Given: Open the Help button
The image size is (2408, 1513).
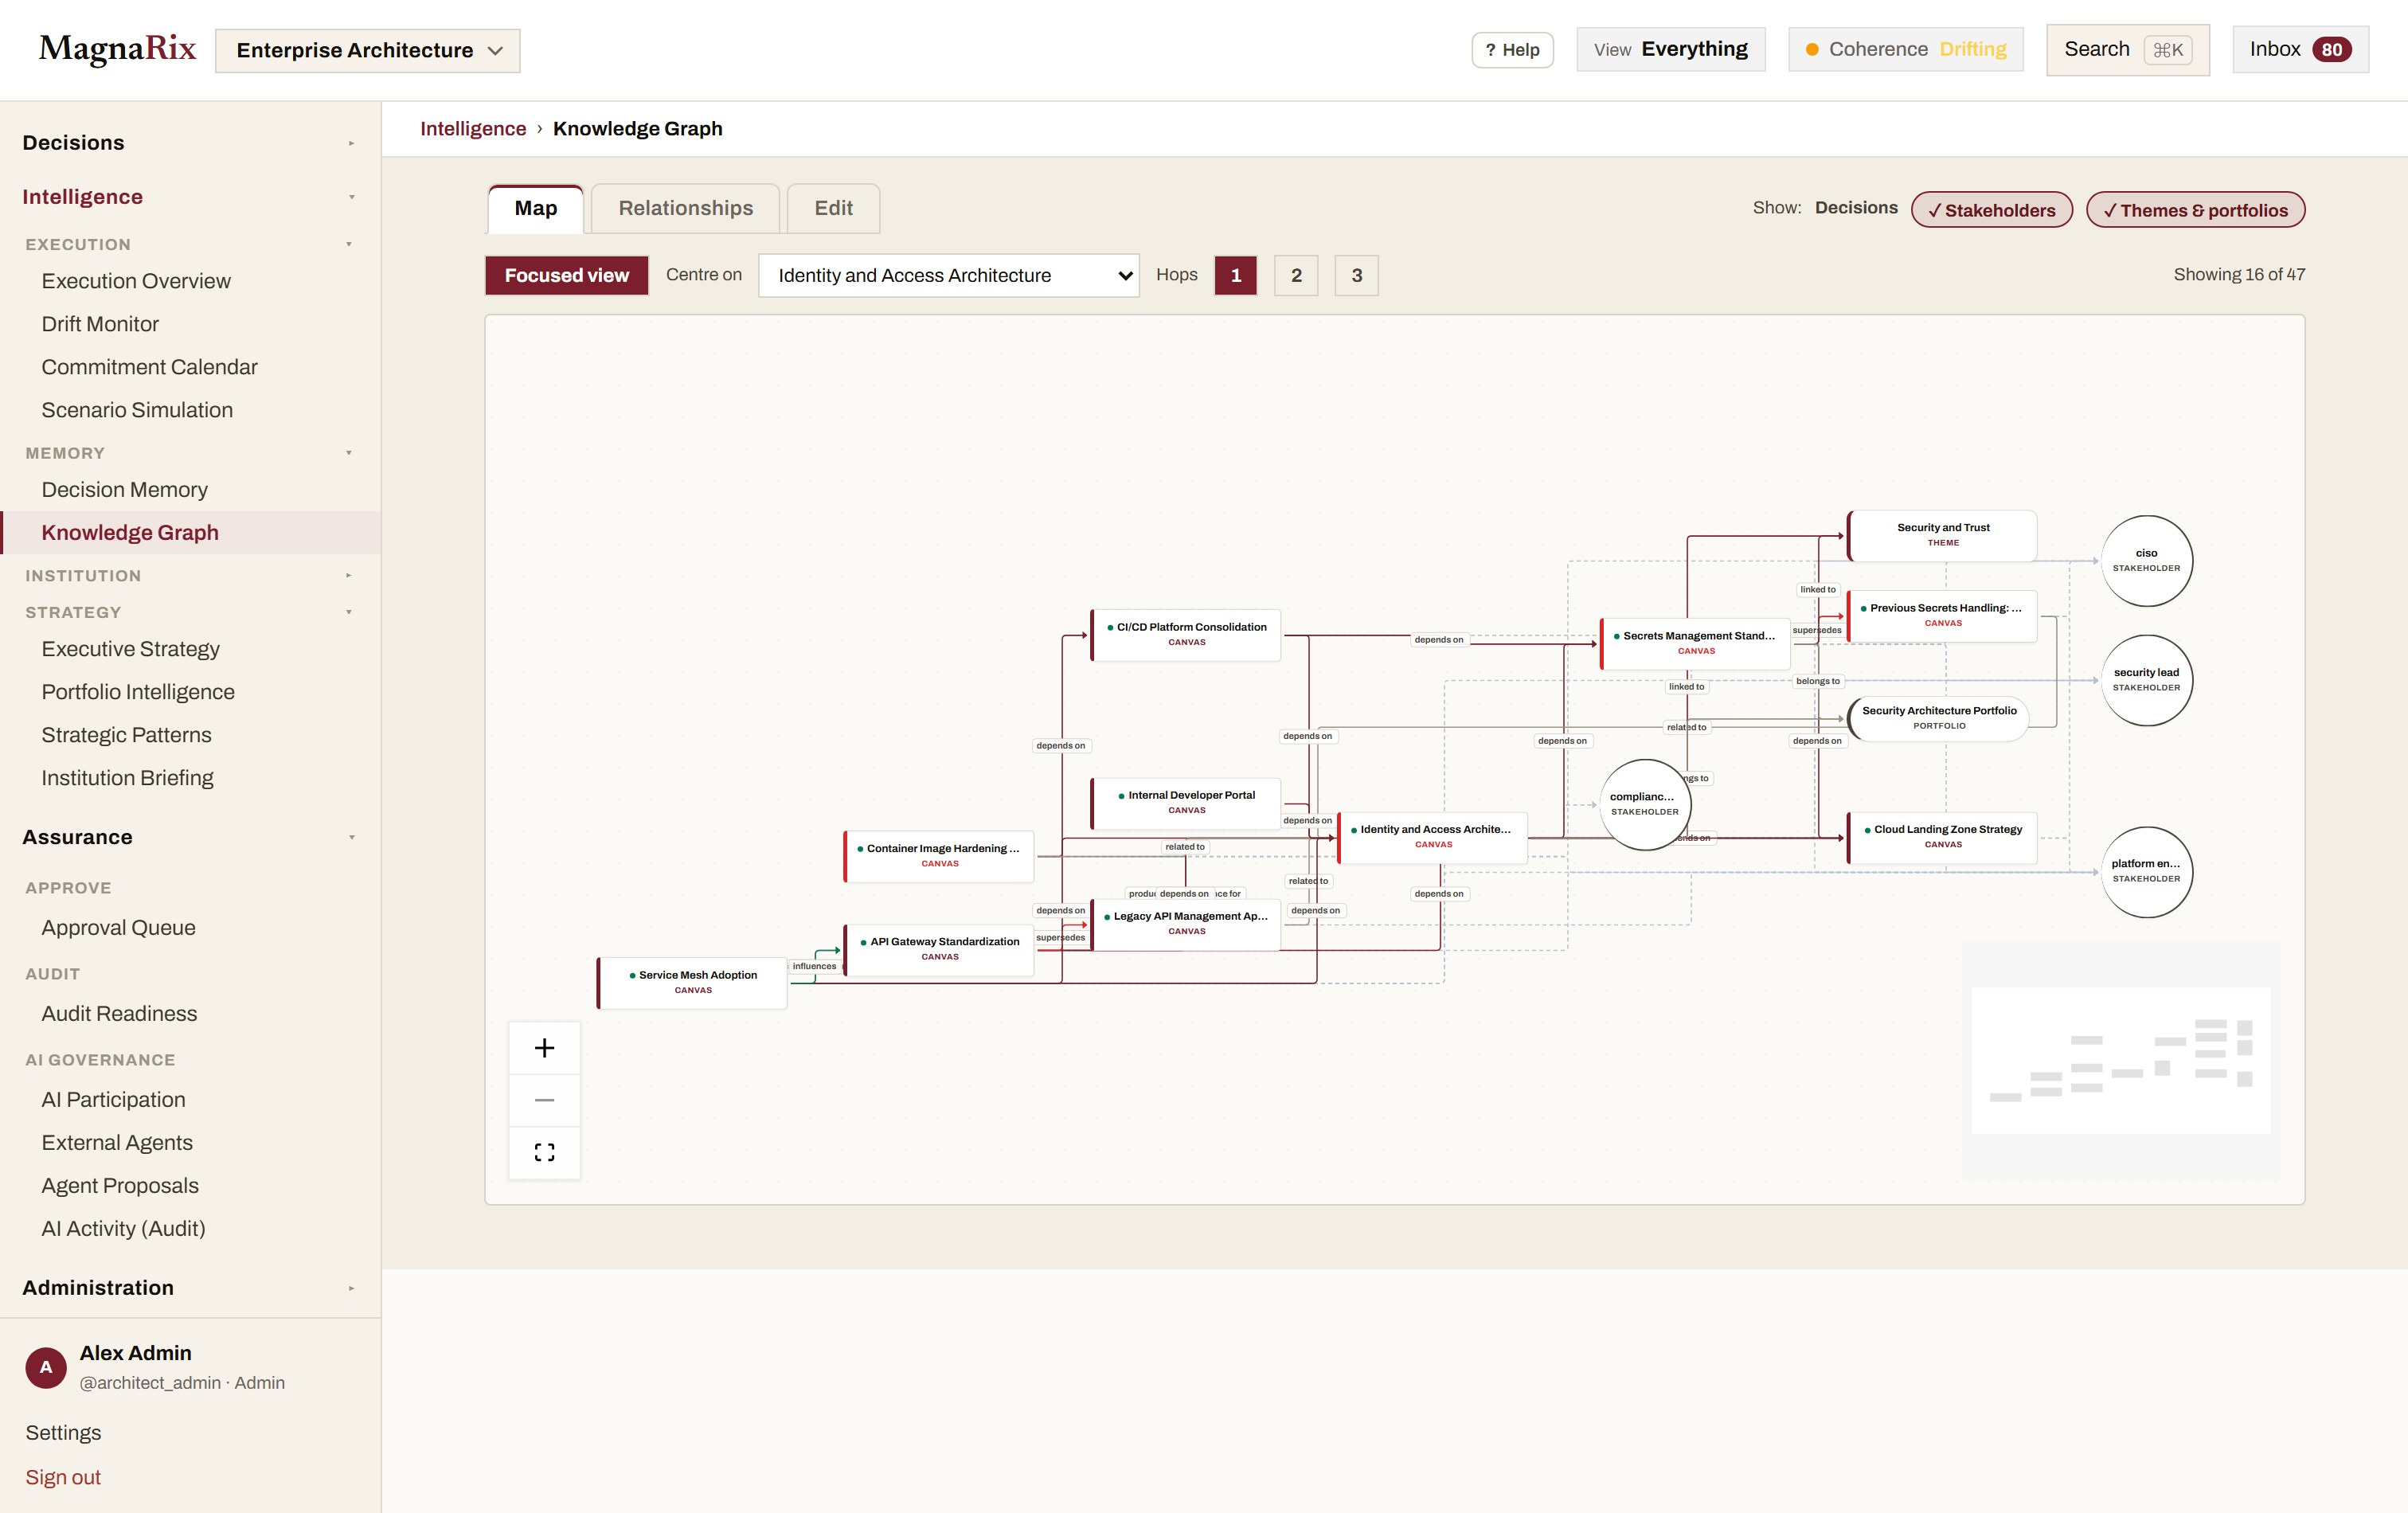Looking at the screenshot, I should pos(1512,50).
